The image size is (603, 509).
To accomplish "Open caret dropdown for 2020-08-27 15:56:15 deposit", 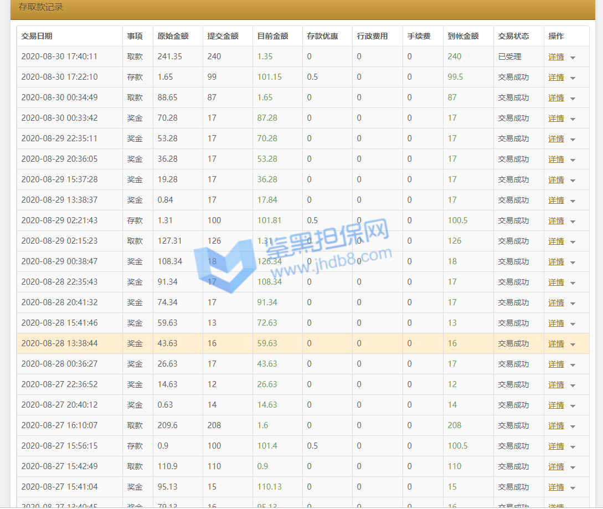I will coord(573,447).
